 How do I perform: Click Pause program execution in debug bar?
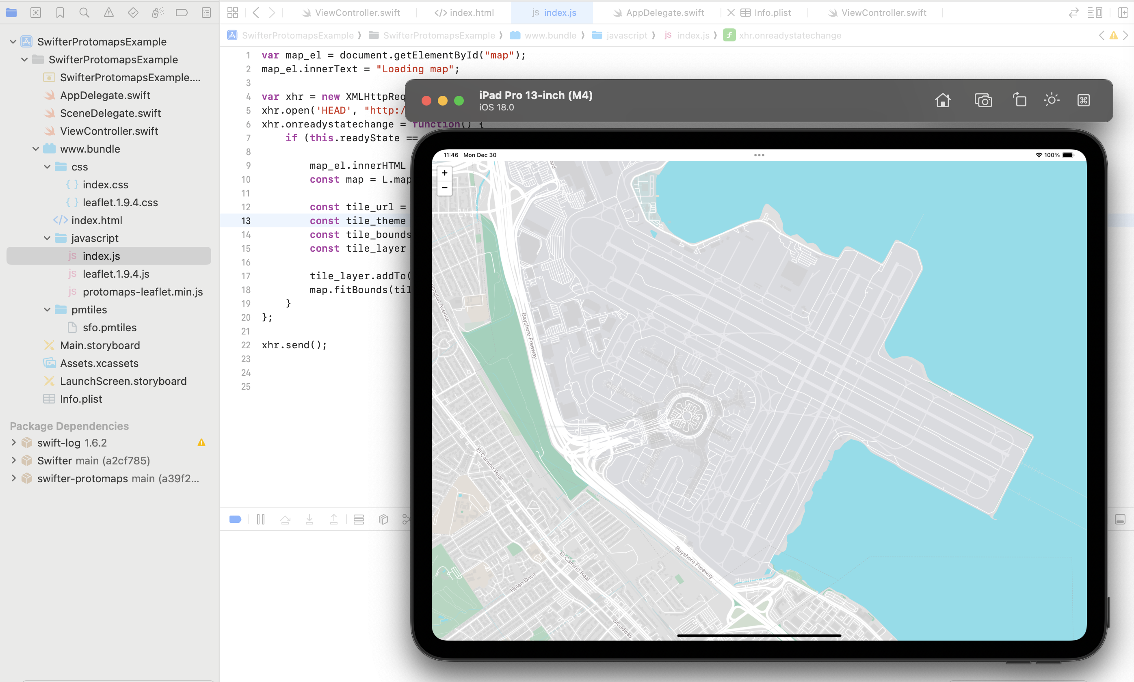pyautogui.click(x=261, y=519)
